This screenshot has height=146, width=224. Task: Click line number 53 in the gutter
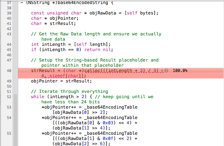[x=9, y=107]
